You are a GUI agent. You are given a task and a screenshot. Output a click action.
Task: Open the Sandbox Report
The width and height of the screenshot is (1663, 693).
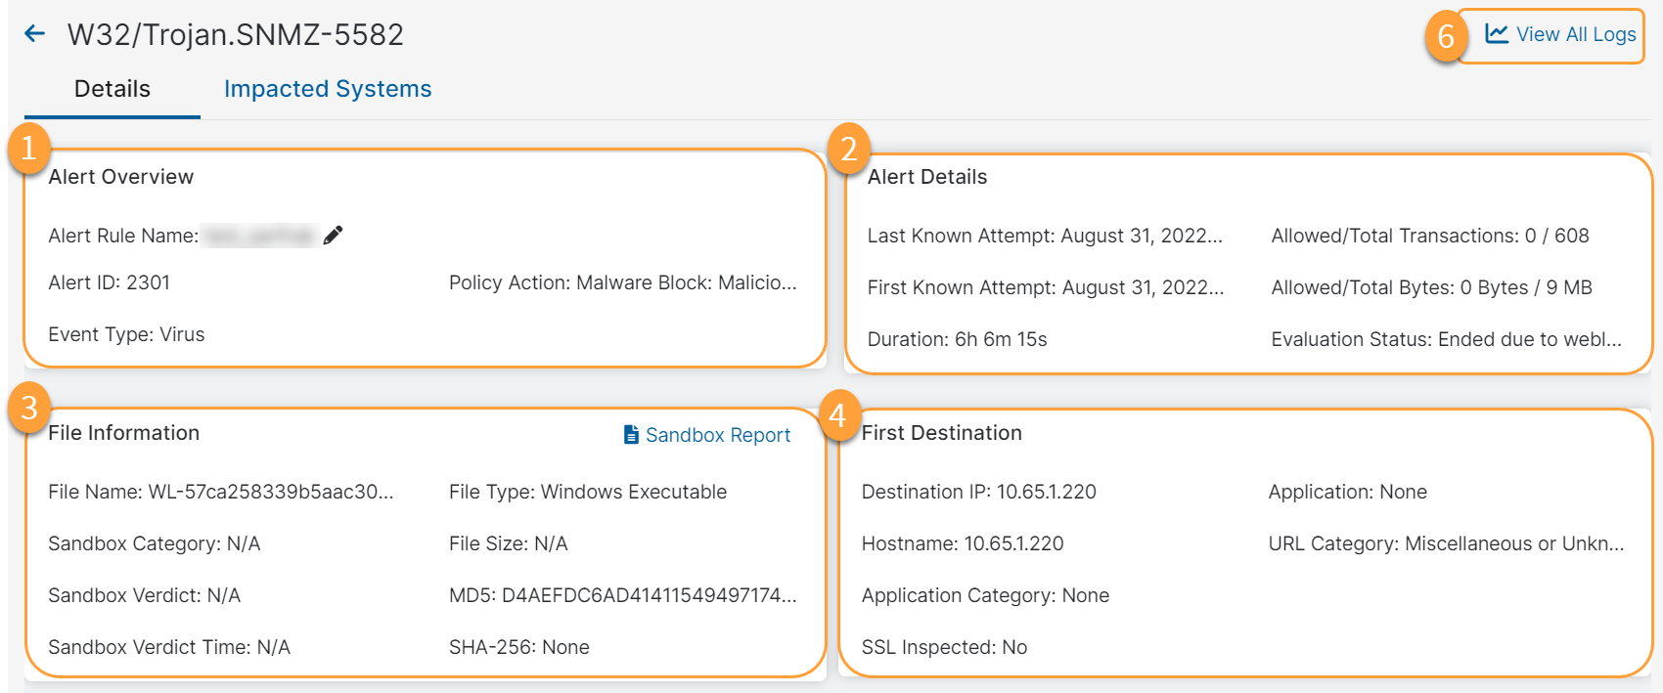[x=718, y=434]
